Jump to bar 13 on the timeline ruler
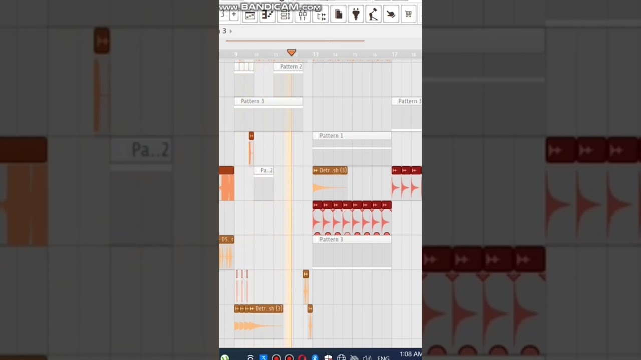Screen dimensions: 641x360 click(x=316, y=54)
